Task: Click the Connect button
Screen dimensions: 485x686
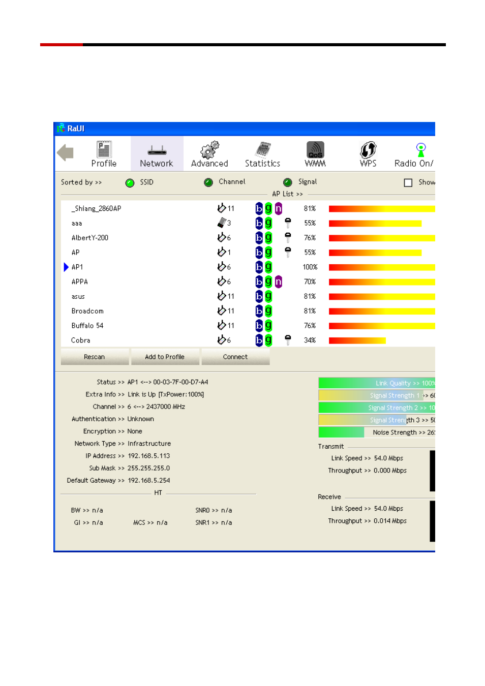Action: click(x=235, y=357)
